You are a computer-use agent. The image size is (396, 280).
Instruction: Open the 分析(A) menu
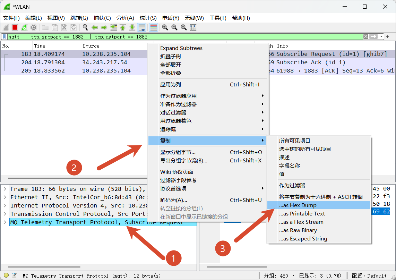click(125, 18)
